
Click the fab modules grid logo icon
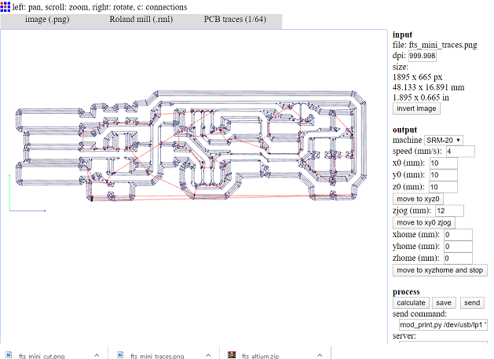[x=5, y=6]
